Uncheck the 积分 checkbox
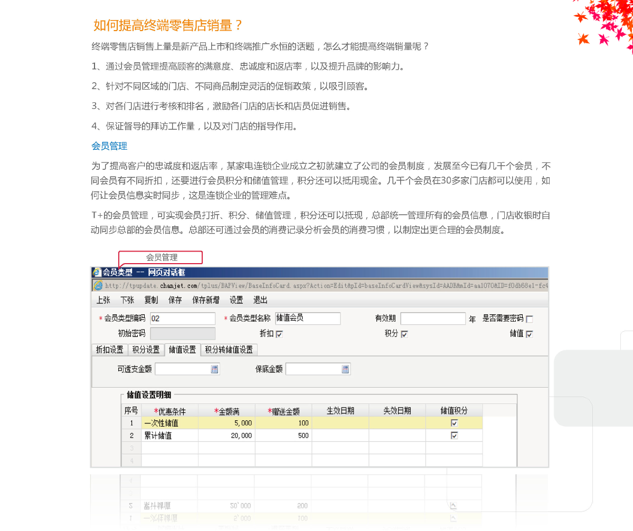This screenshot has height=531, width=633. pos(404,334)
